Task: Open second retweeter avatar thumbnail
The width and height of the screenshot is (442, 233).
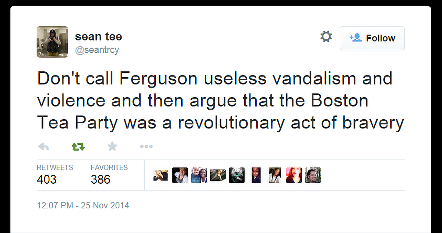Action: pos(180,176)
